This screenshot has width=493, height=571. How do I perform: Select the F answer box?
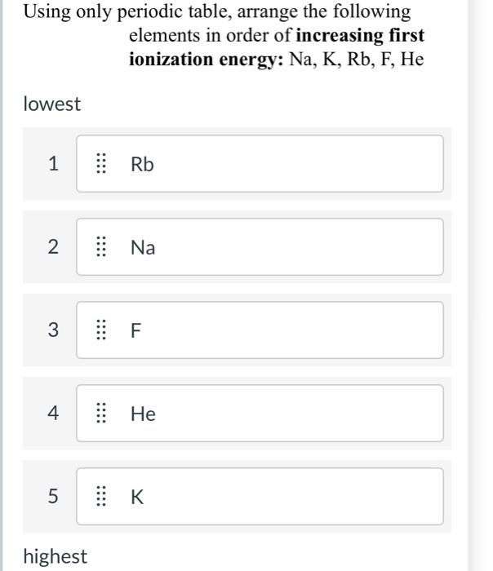pyautogui.click(x=260, y=330)
